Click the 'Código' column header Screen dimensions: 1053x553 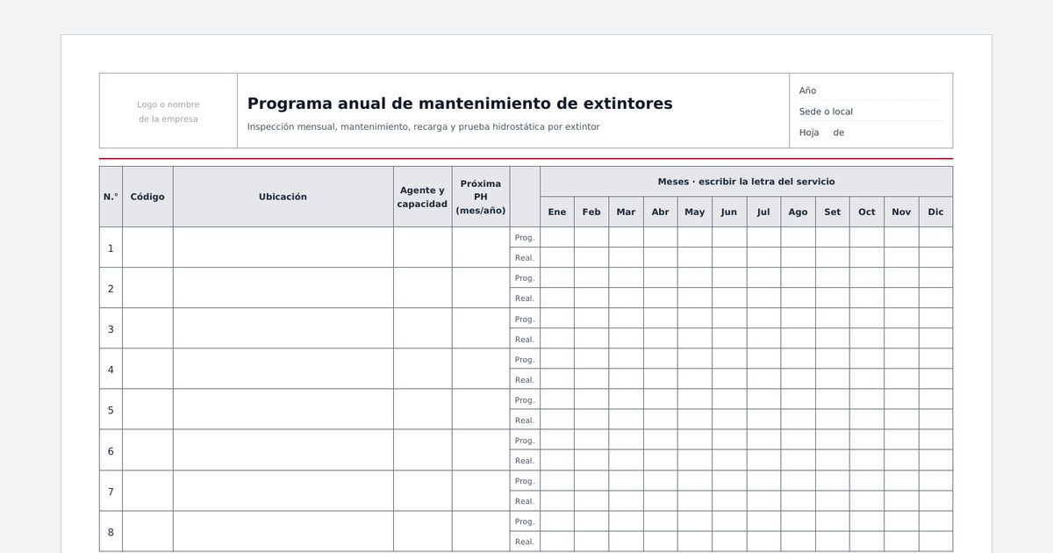point(147,197)
